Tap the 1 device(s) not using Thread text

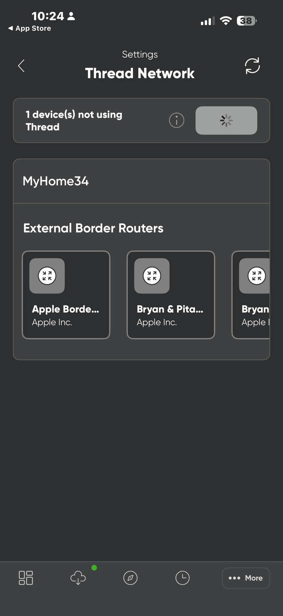74,121
